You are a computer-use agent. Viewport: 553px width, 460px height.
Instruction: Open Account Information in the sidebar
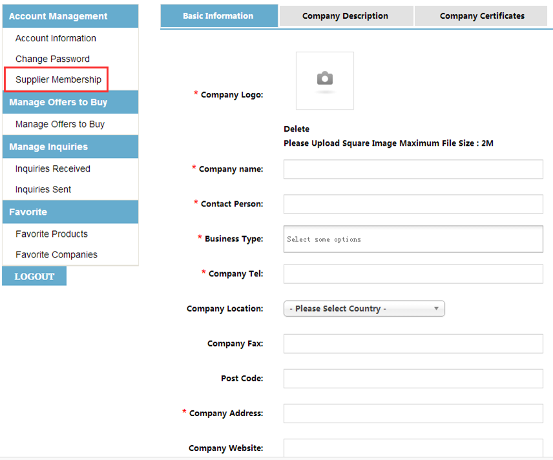point(56,38)
